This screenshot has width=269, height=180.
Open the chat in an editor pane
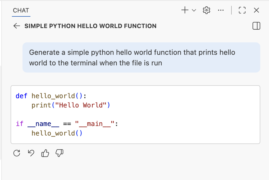point(256,26)
